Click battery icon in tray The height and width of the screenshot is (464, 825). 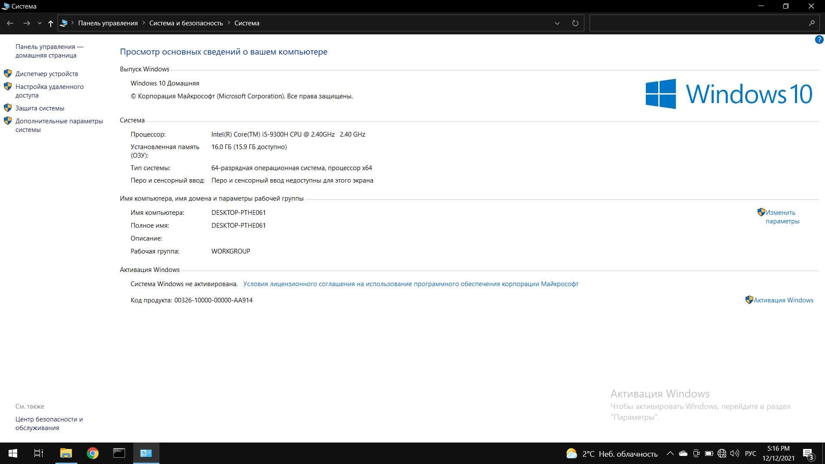[x=709, y=453]
